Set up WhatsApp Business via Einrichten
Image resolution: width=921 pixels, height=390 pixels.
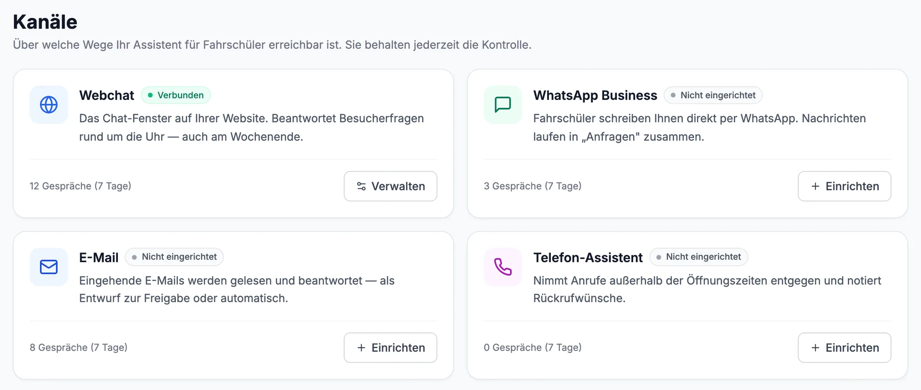click(x=845, y=186)
